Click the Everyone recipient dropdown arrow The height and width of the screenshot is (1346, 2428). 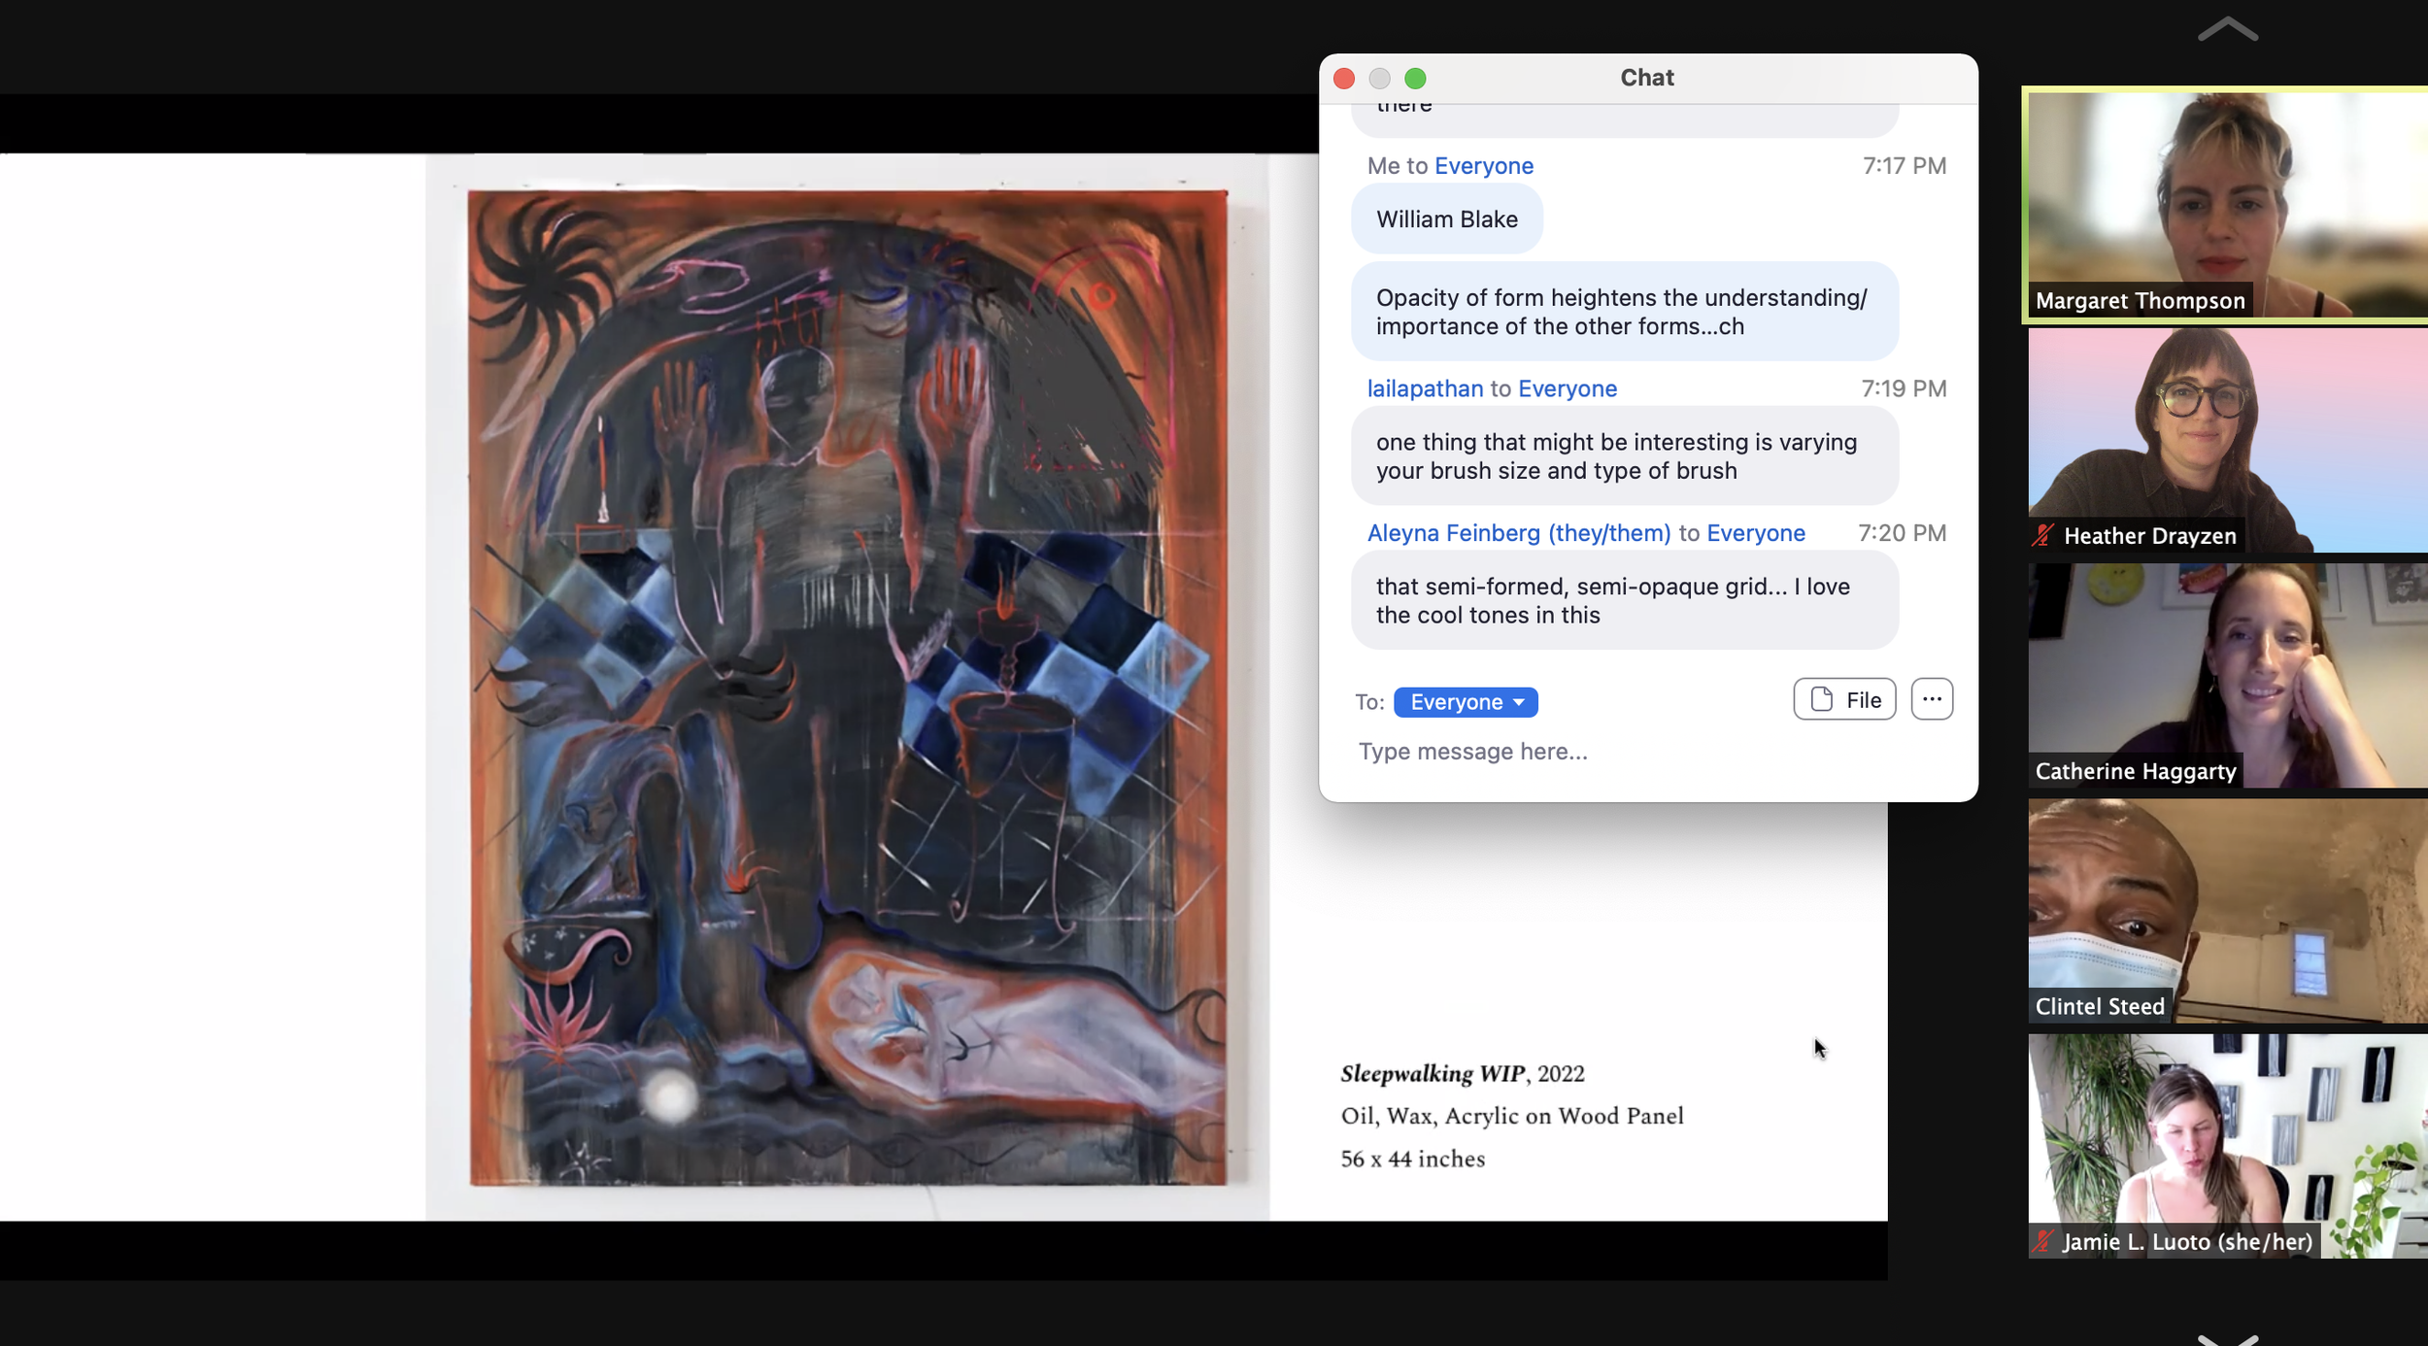(1518, 701)
